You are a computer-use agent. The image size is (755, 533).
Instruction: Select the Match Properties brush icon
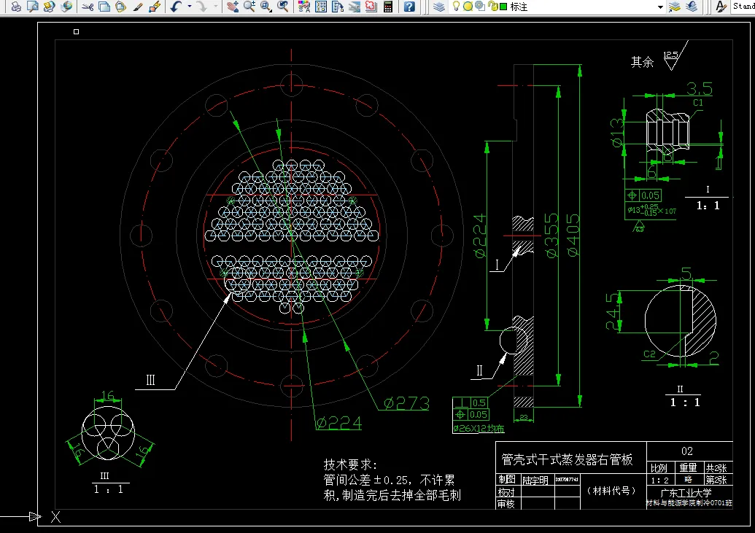[x=138, y=7]
